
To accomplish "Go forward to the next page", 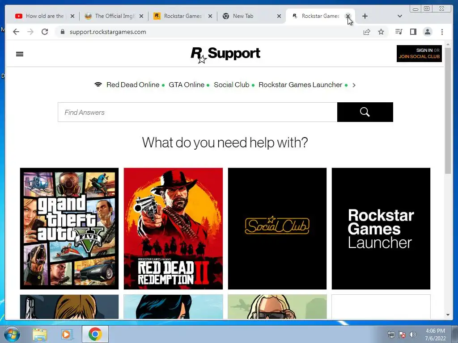I will click(x=30, y=32).
